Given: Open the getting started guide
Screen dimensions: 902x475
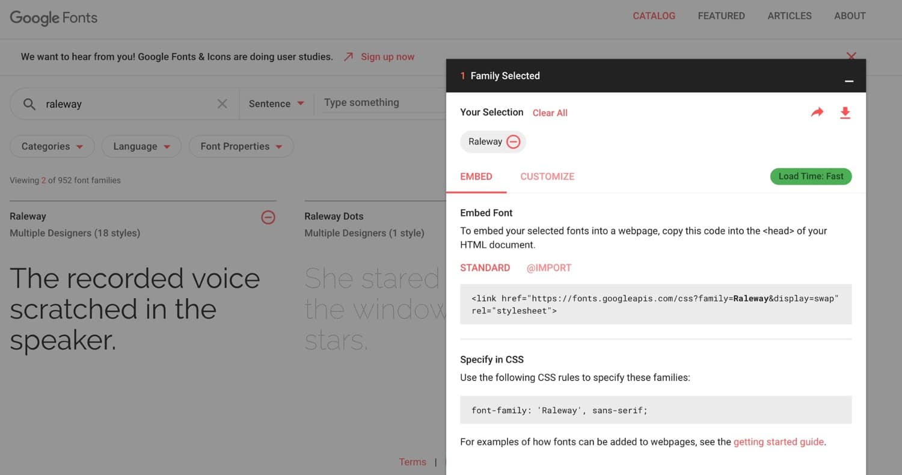Looking at the screenshot, I should (778, 441).
